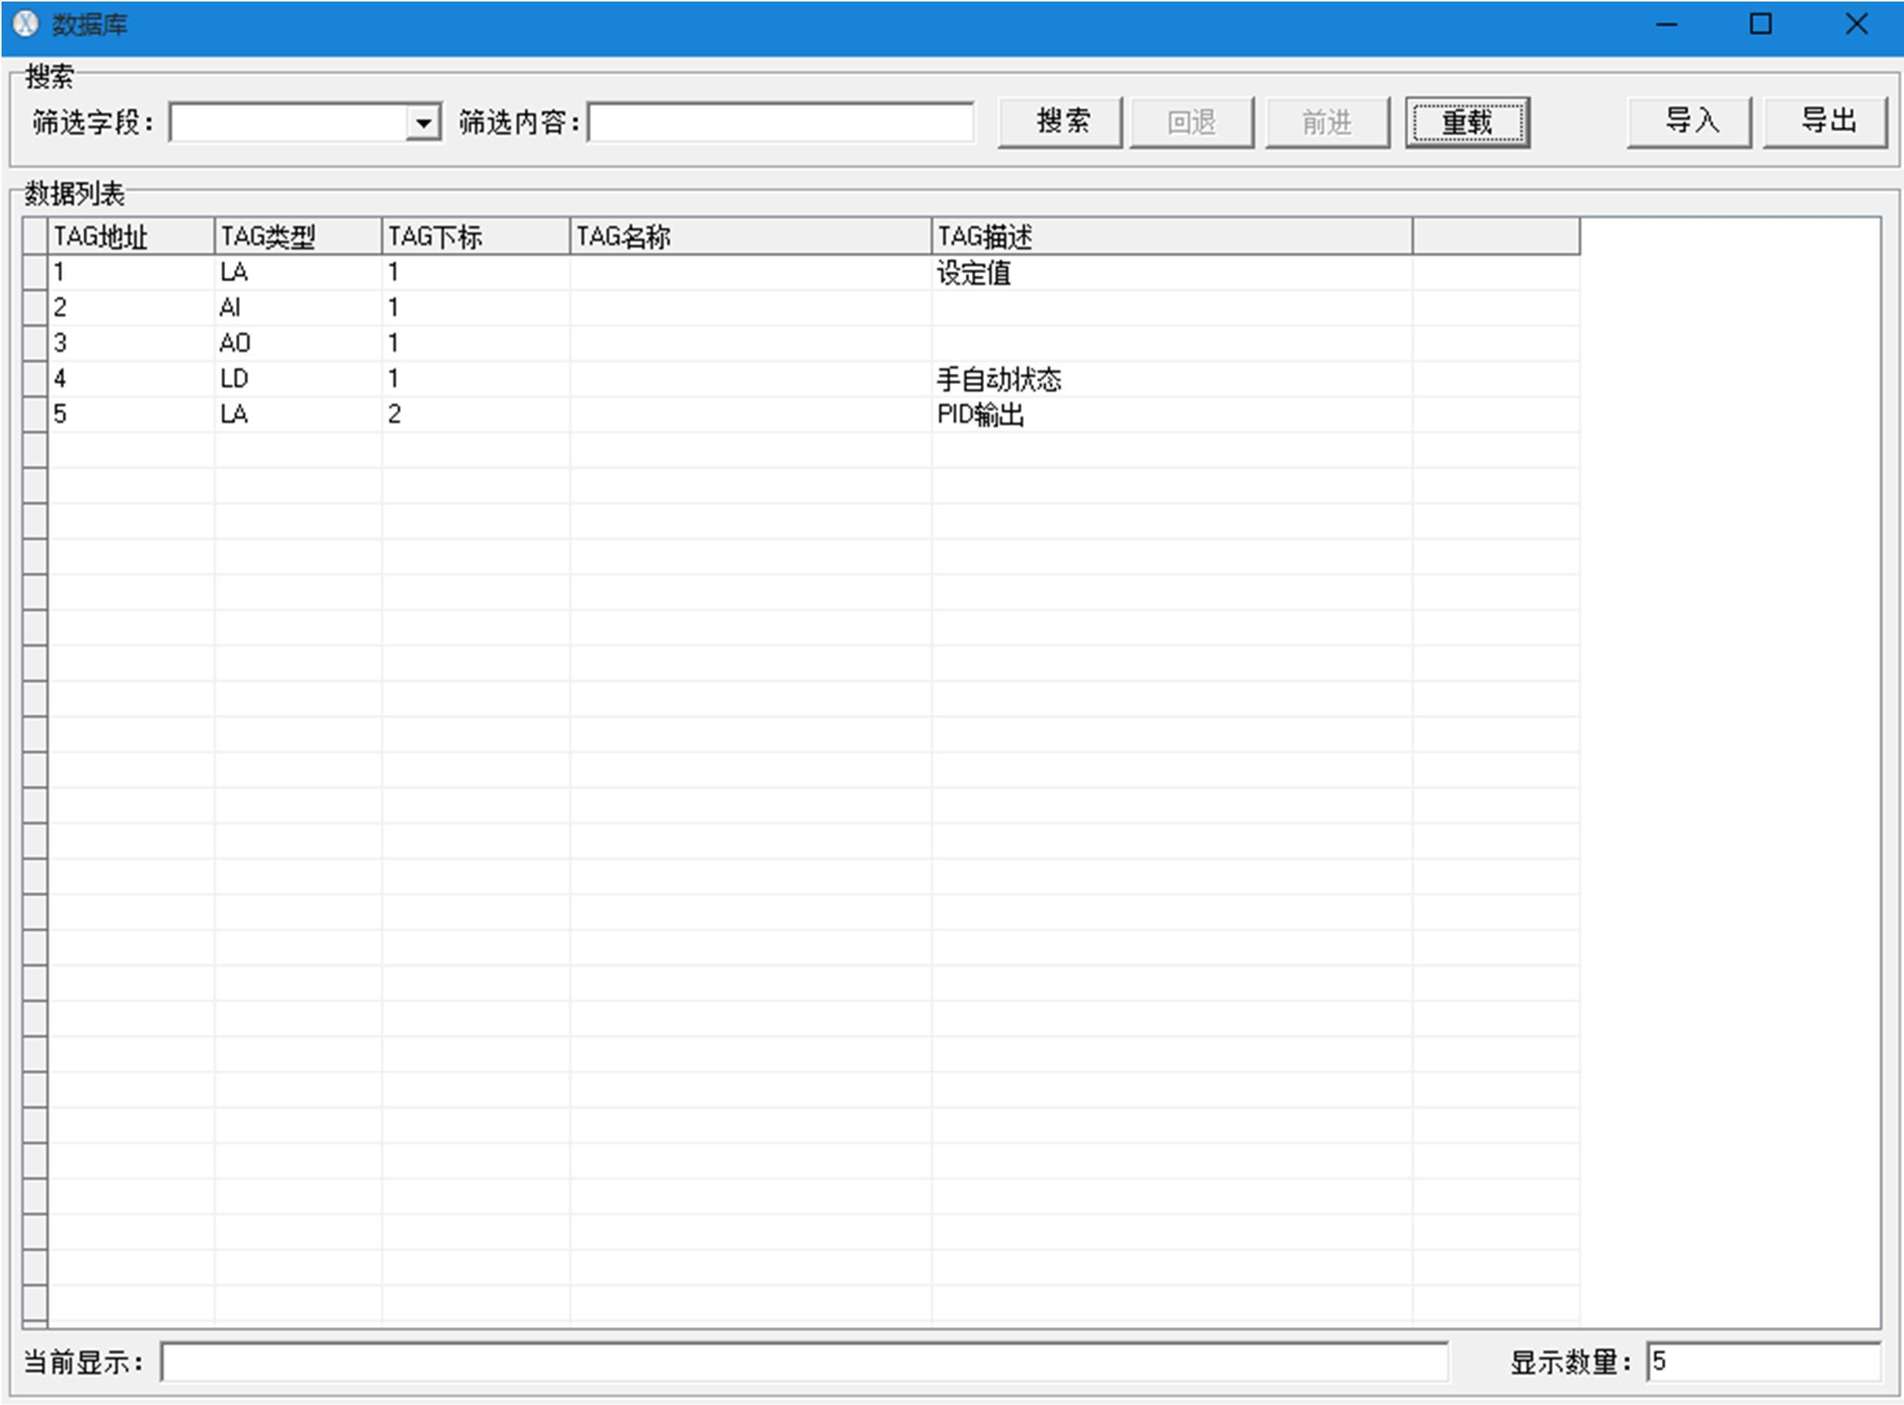Viewport: 1904px width, 1405px height.
Task: Click the TAG地址 column header
Action: pyautogui.click(x=130, y=237)
